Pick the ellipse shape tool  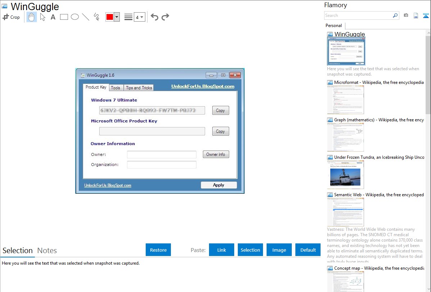tap(75, 17)
